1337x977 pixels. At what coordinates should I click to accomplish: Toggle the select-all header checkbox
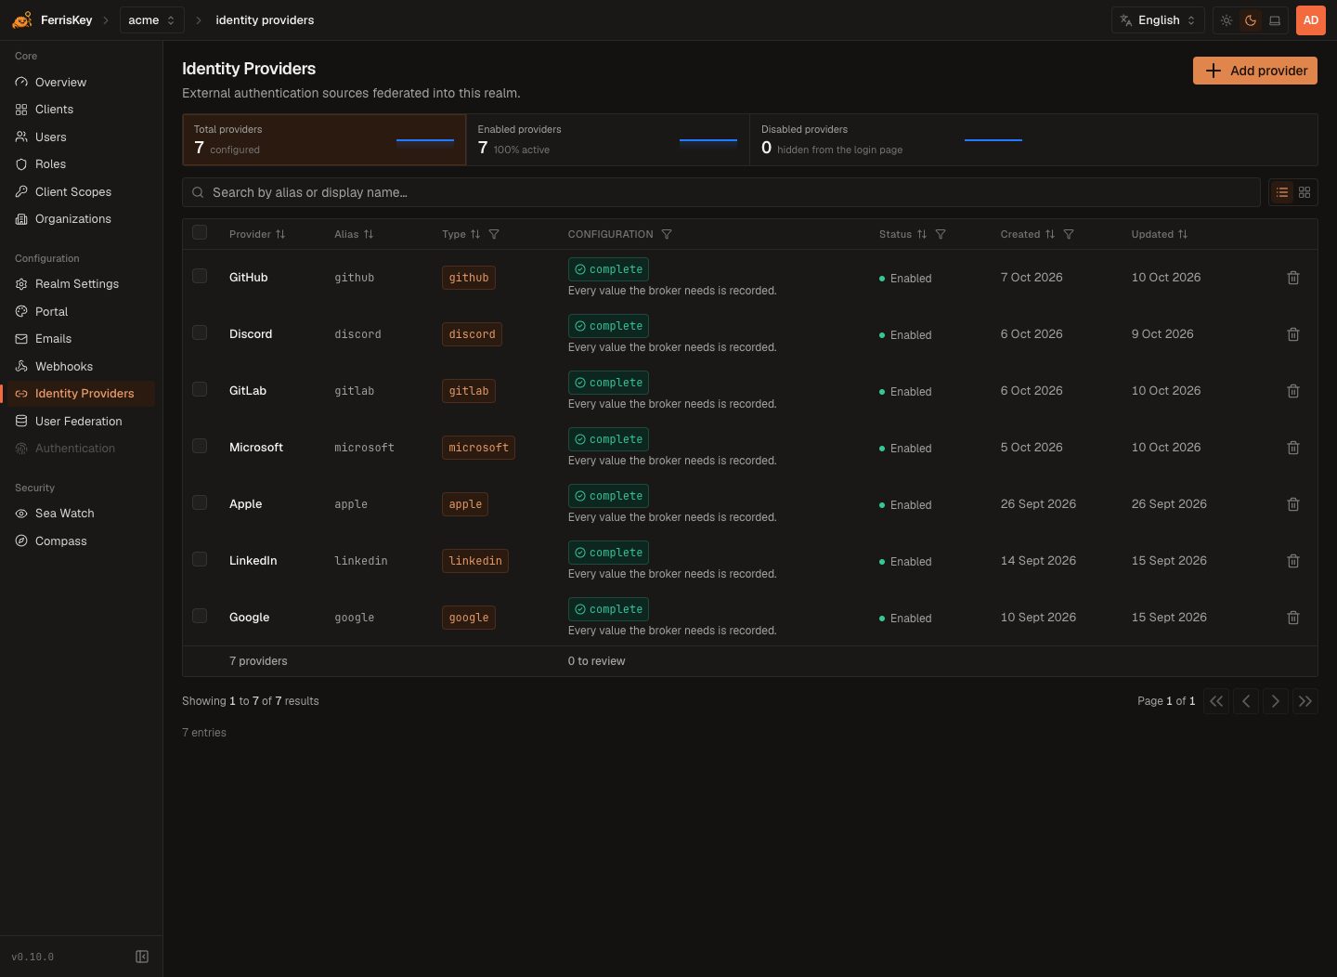[x=200, y=232]
